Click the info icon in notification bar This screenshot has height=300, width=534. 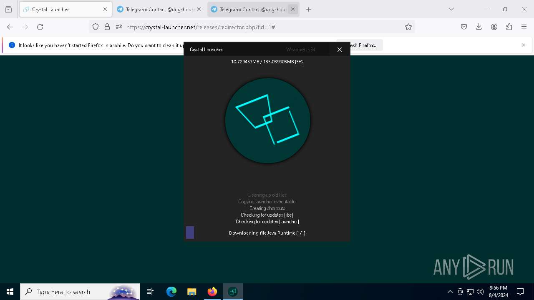click(12, 45)
